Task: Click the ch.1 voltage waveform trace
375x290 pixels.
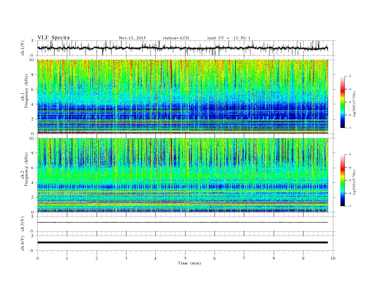Action: (x=182, y=48)
